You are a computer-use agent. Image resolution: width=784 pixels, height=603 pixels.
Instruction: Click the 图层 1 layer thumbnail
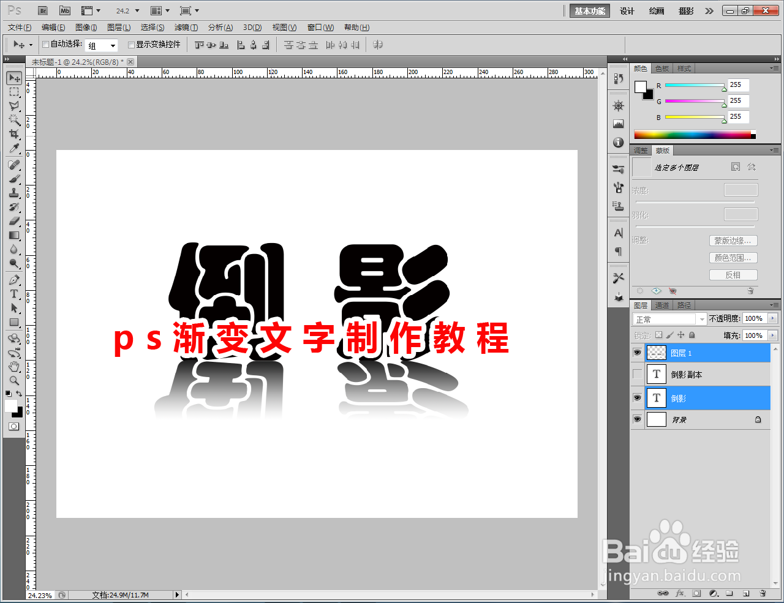(x=656, y=353)
